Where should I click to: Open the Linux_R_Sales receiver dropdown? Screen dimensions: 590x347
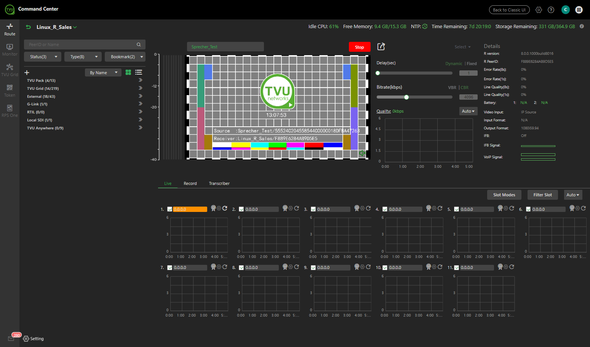(57, 27)
